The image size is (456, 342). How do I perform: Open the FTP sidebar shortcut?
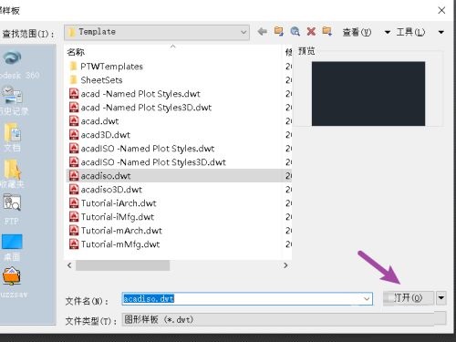click(x=12, y=210)
